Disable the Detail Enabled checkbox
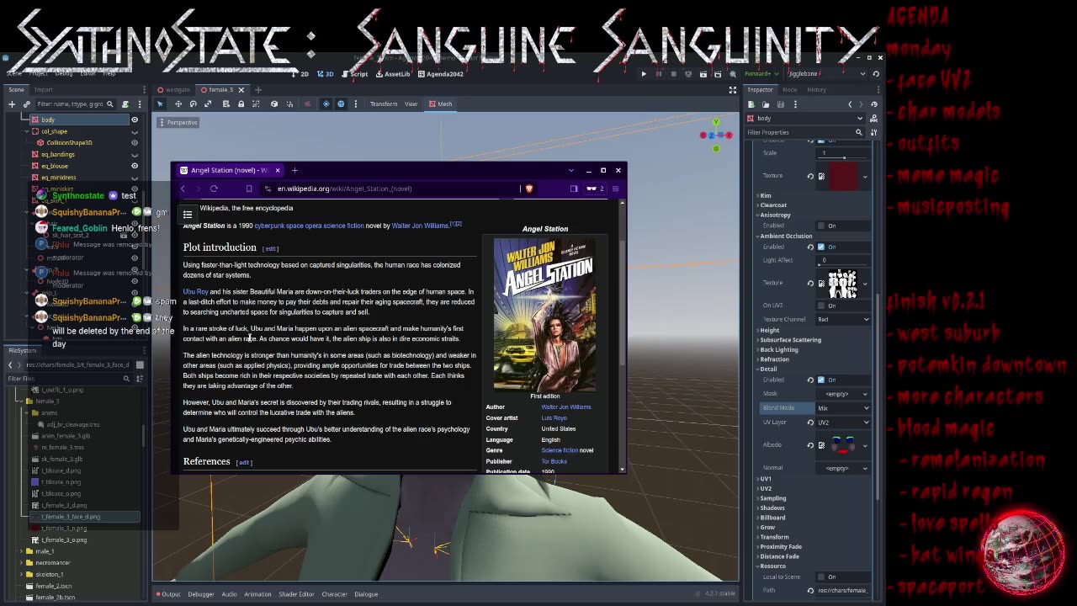The height and width of the screenshot is (606, 1077). click(x=821, y=380)
